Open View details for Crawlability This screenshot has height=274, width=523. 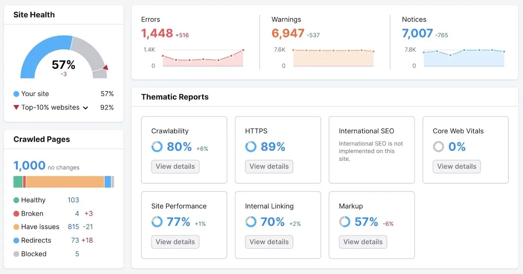click(175, 167)
